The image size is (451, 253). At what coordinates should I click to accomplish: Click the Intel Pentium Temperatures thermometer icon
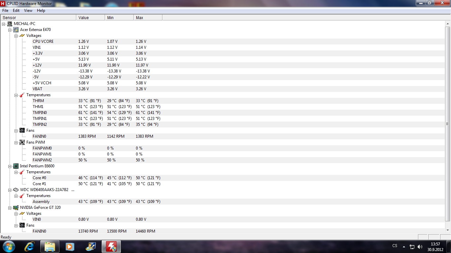[x=22, y=172]
